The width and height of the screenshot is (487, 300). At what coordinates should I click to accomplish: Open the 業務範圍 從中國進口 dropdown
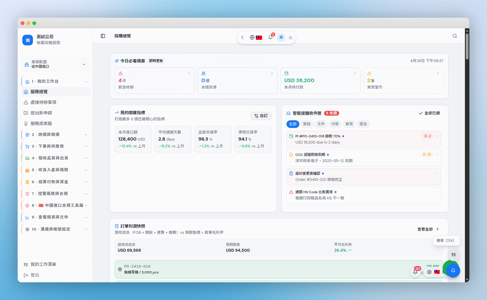(x=55, y=64)
